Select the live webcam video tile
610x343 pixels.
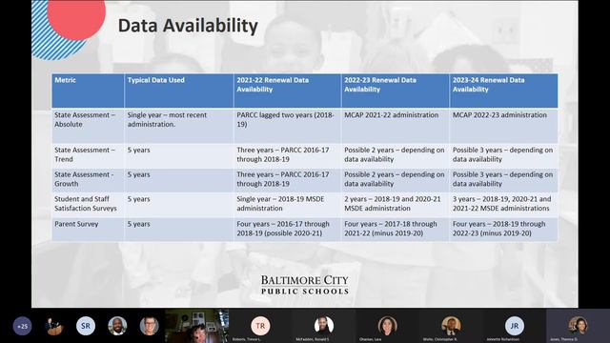click(197, 326)
